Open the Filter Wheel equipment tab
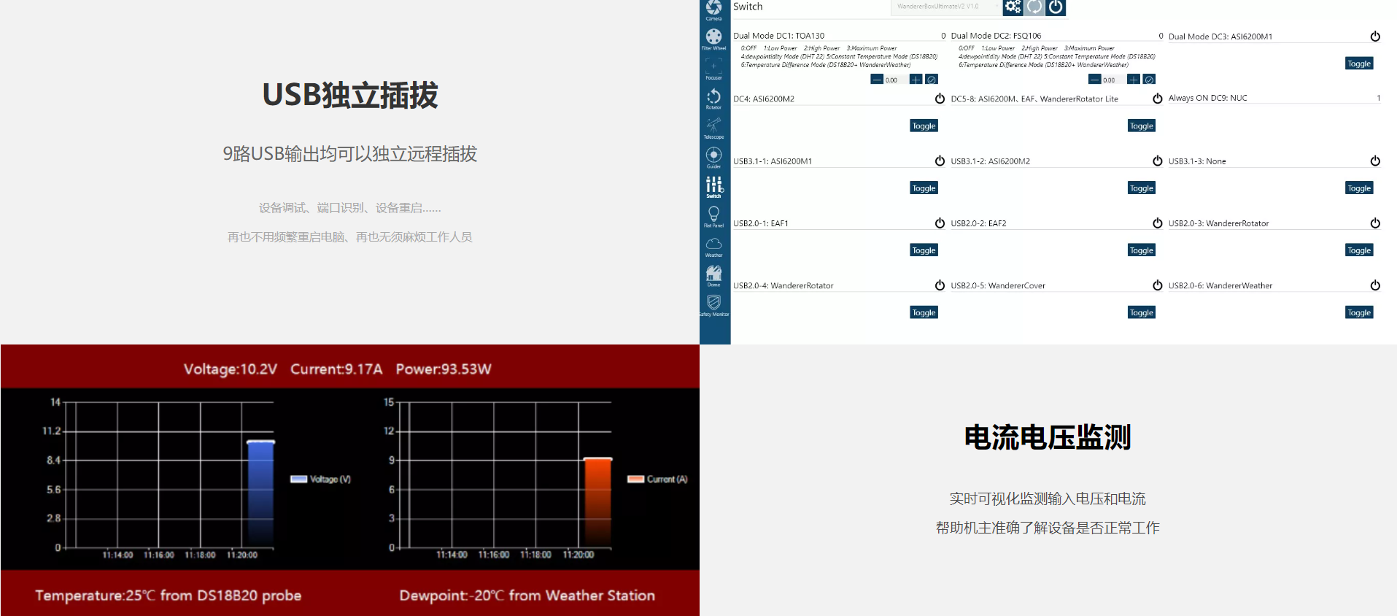Image resolution: width=1397 pixels, height=616 pixels. coord(713,39)
